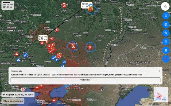Share the news item via share icon
The height and width of the screenshot is (106, 171).
coord(159,71)
